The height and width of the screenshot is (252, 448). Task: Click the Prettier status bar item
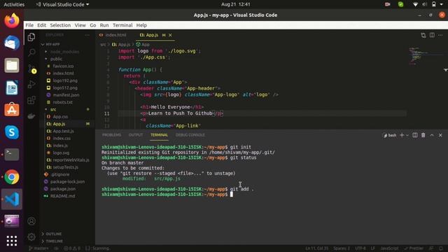pos(414,248)
